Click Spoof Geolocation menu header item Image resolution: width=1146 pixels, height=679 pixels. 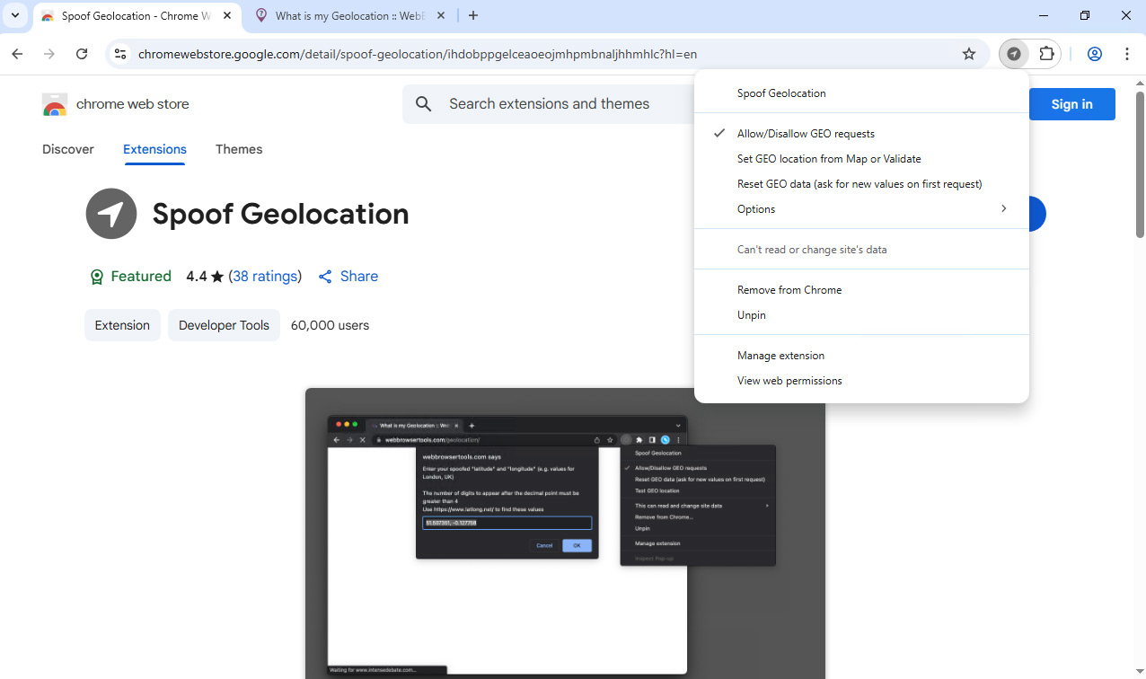tap(861, 93)
